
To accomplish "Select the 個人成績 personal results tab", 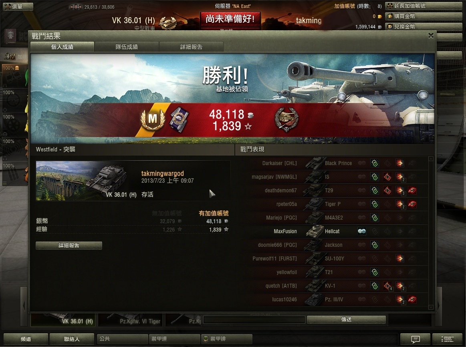I will click(62, 46).
